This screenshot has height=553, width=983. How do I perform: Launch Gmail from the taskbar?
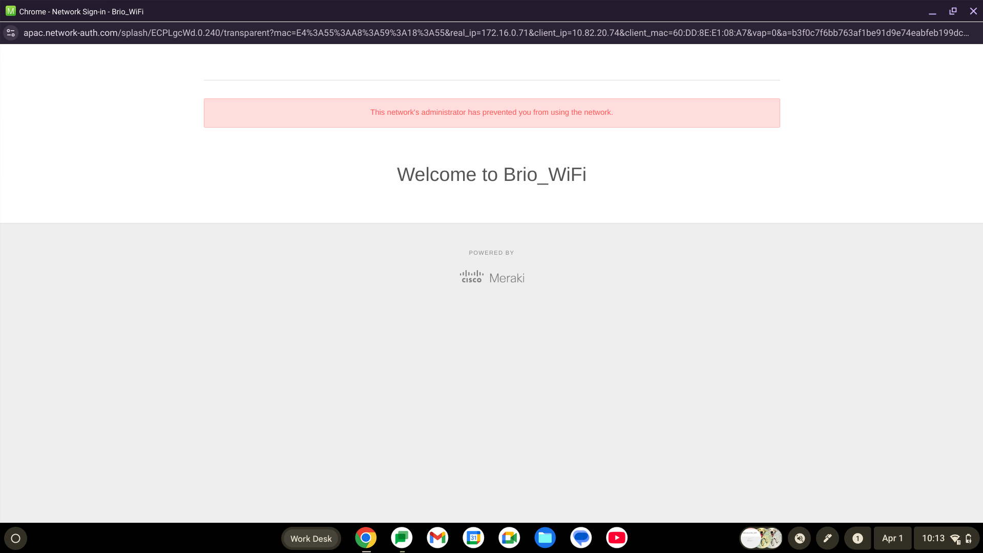(x=437, y=538)
